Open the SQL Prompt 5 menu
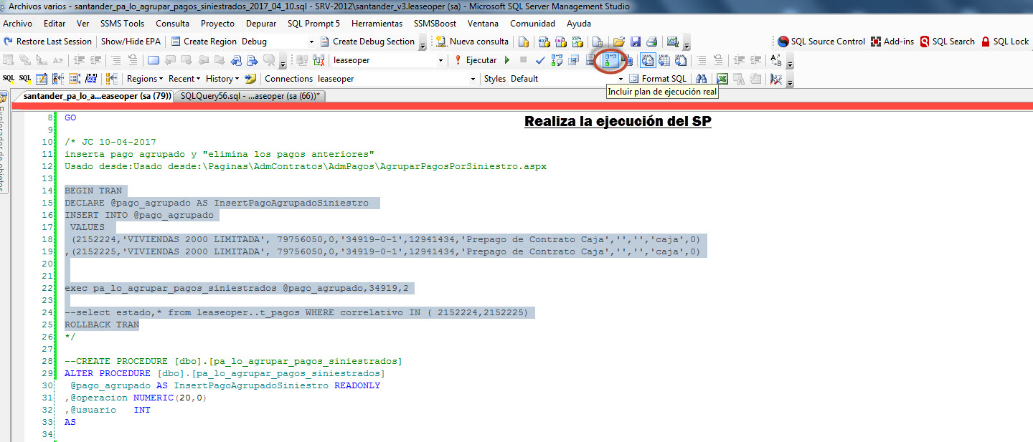Screen dimensions: 1033x442 (313, 24)
